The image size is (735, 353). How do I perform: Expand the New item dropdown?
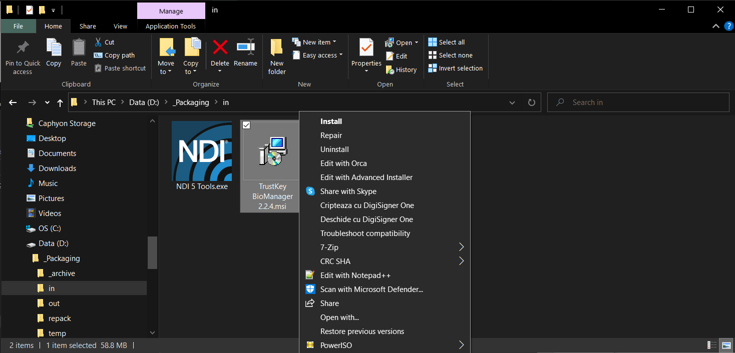pos(334,41)
